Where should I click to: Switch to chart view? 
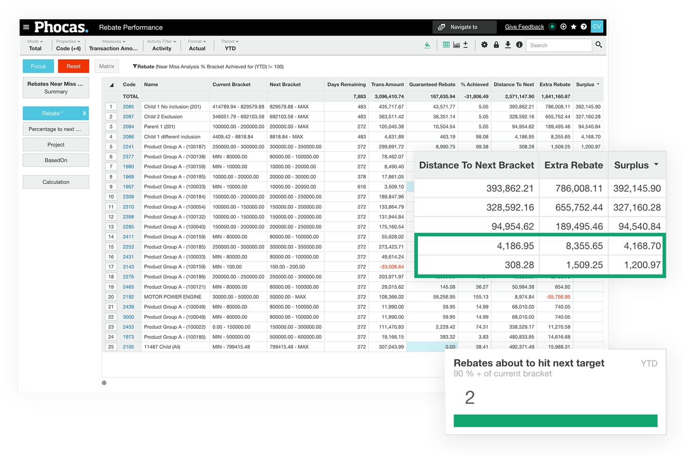point(456,44)
